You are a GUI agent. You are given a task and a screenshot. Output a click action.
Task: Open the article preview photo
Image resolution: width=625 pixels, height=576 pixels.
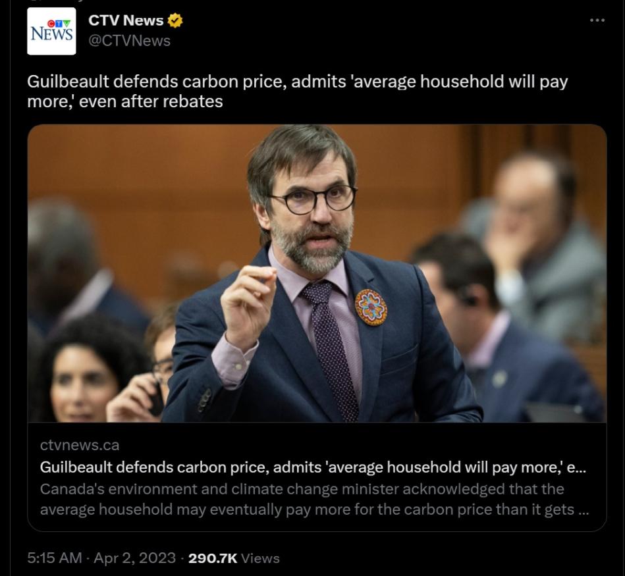[317, 273]
